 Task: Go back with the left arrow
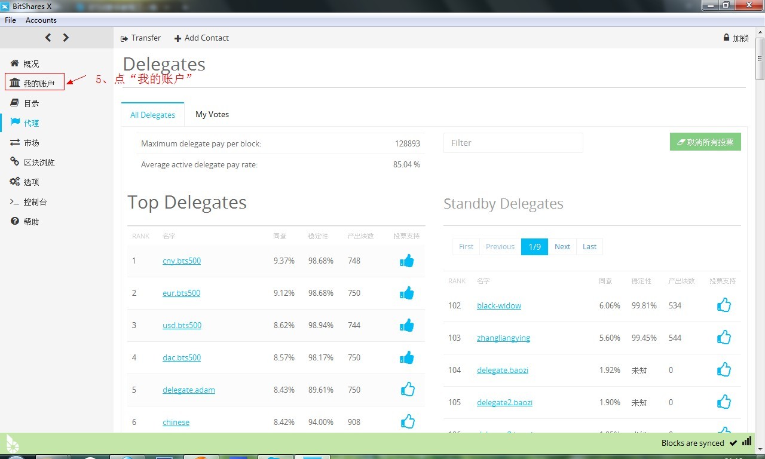click(48, 38)
